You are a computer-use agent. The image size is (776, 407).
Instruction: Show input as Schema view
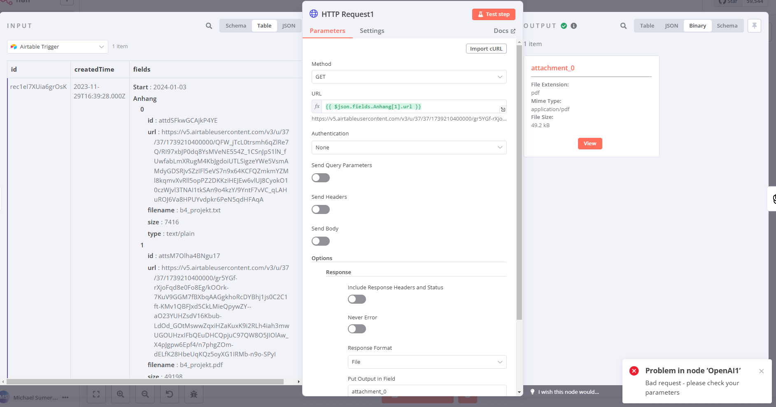coord(236,26)
